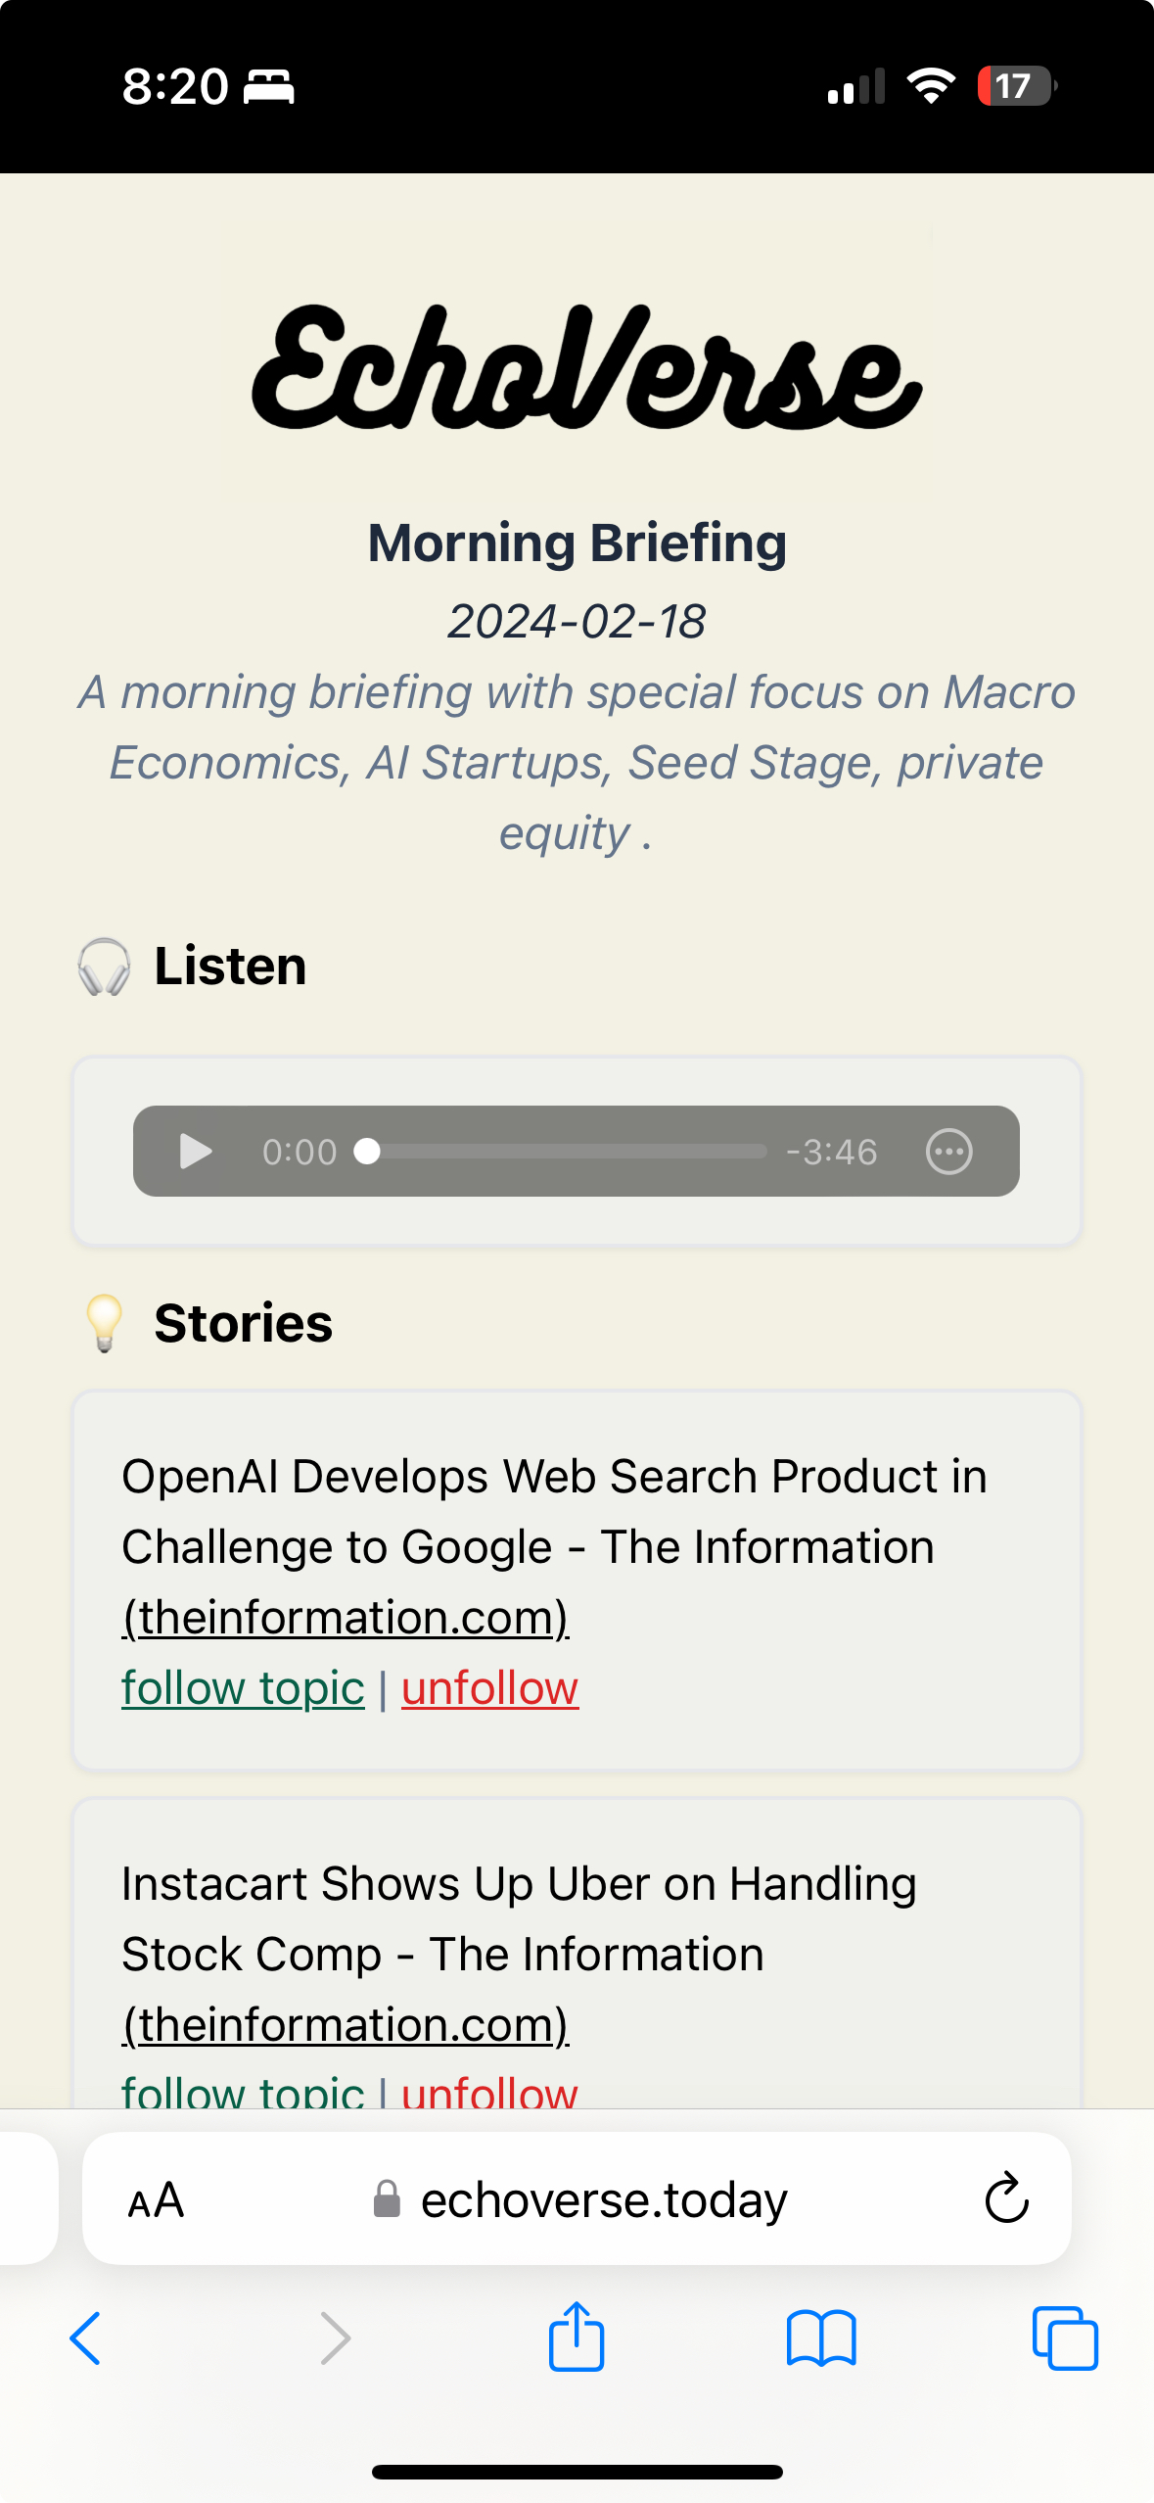Tap the Safari forward arrow

[x=335, y=2338]
